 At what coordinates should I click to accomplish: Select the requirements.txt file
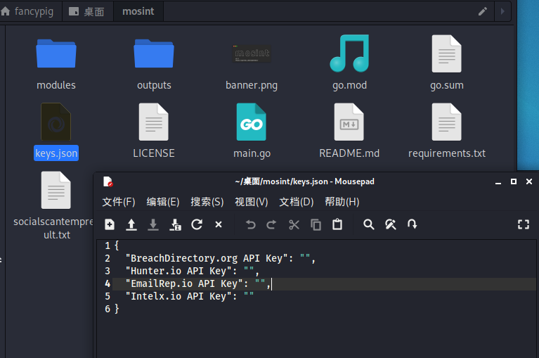(x=446, y=122)
